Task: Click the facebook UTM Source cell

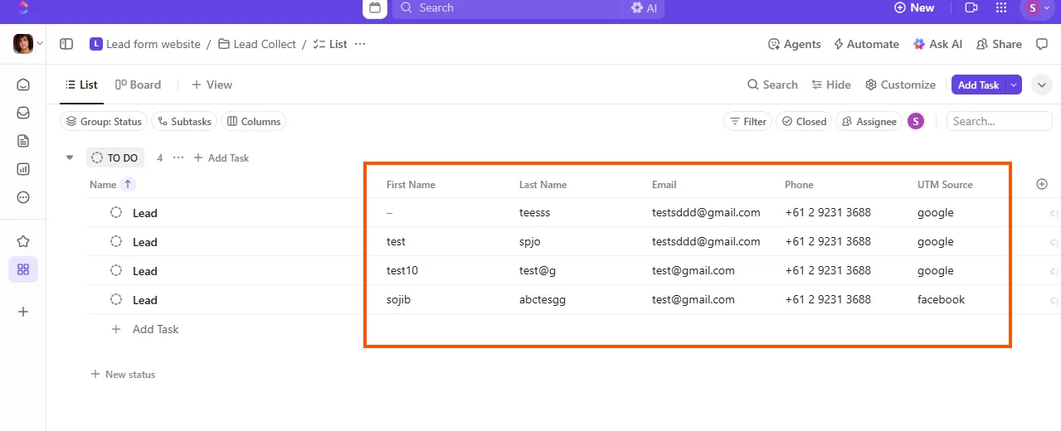Action: coord(941,299)
